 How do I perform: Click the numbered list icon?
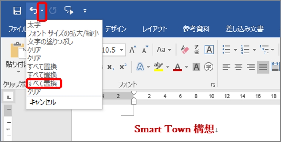point(245,50)
